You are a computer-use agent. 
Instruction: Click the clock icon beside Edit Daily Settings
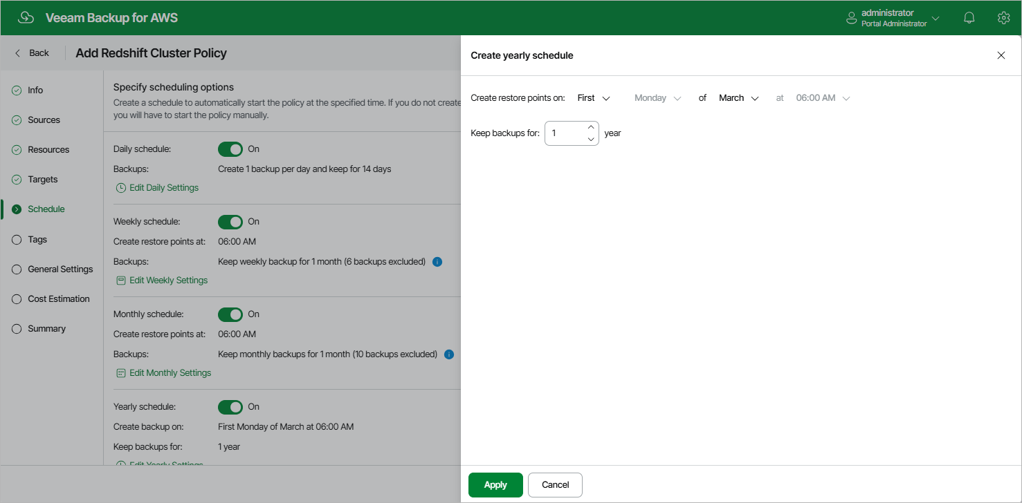coord(121,188)
